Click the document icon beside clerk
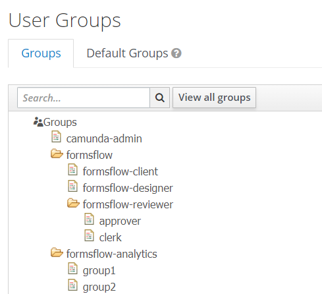Image resolution: width=322 pixels, height=294 pixels. click(89, 236)
